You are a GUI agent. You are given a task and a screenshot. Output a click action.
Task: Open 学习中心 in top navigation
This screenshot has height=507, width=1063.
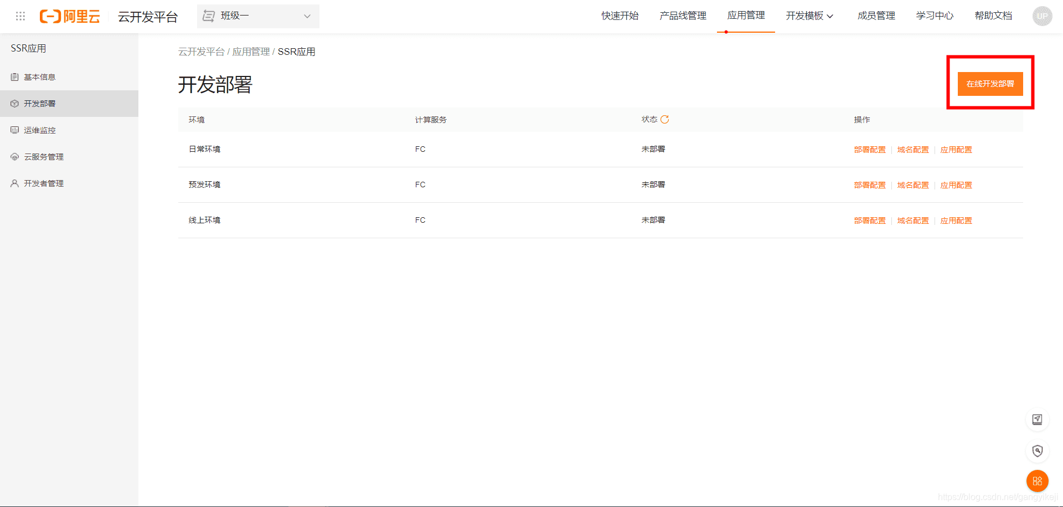tap(935, 16)
